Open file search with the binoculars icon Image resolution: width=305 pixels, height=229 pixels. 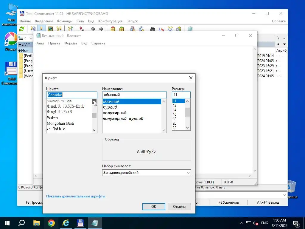tap(153, 29)
